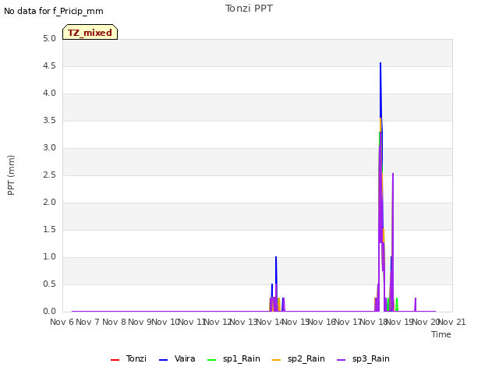
Task: Click the red Tonzi legend line swatch
Action: [x=115, y=360]
